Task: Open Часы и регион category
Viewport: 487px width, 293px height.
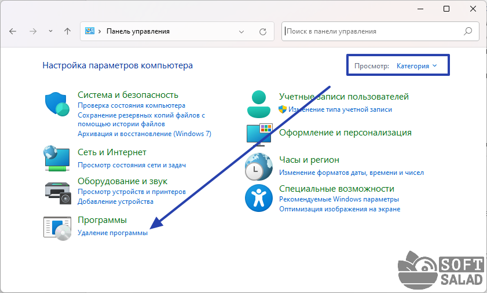Action: click(x=309, y=160)
